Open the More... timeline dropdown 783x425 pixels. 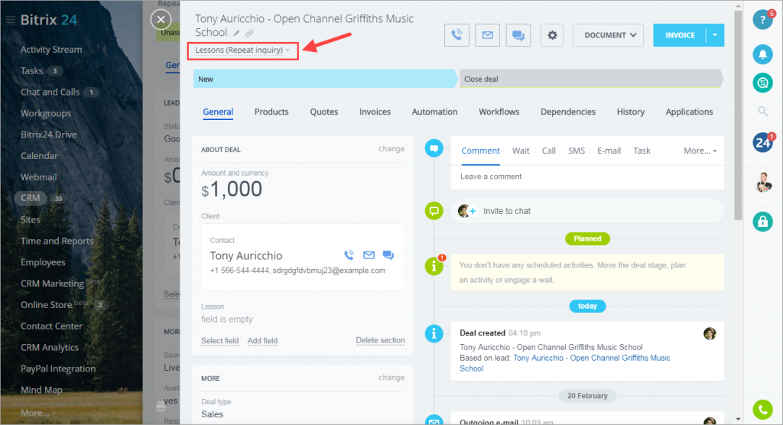(700, 151)
